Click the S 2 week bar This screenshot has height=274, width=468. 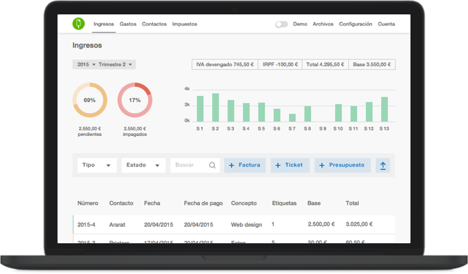coord(216,107)
